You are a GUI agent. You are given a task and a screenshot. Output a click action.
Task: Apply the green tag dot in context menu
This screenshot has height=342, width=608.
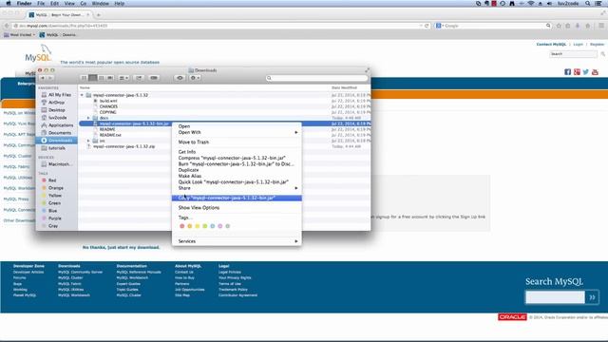[x=205, y=226]
